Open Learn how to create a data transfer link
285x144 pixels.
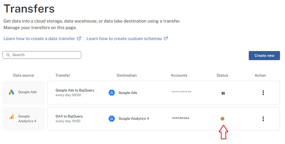[39, 39]
